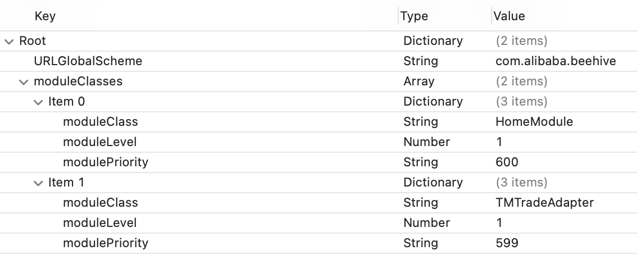The image size is (637, 273).
Task: Collapse the moduleClasses array chevron
Action: click(24, 81)
